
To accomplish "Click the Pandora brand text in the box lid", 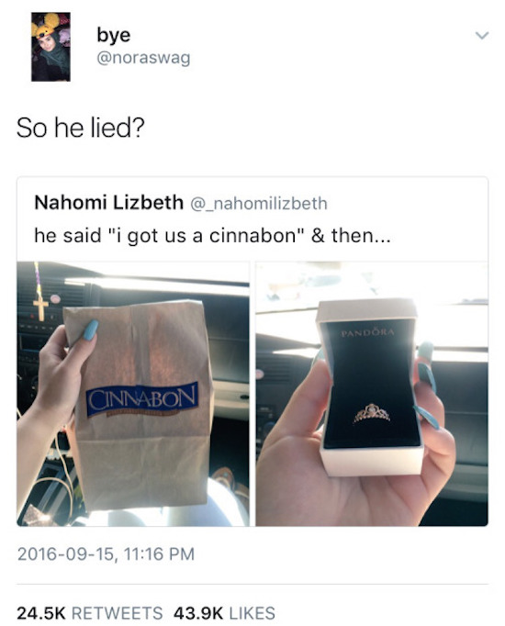I will click(x=367, y=332).
